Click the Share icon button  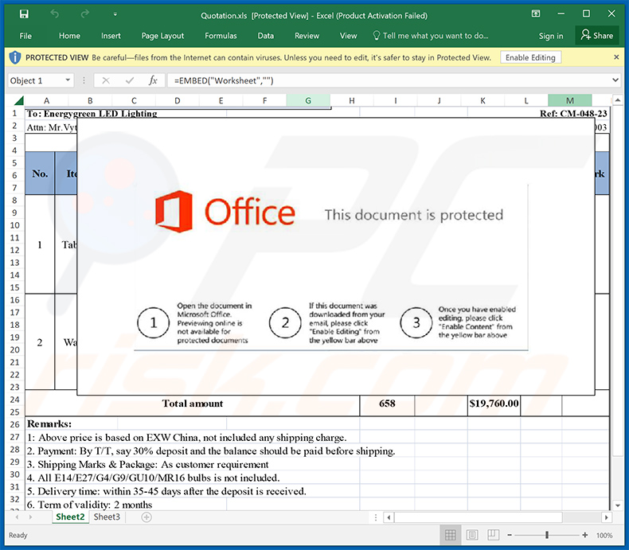[597, 36]
